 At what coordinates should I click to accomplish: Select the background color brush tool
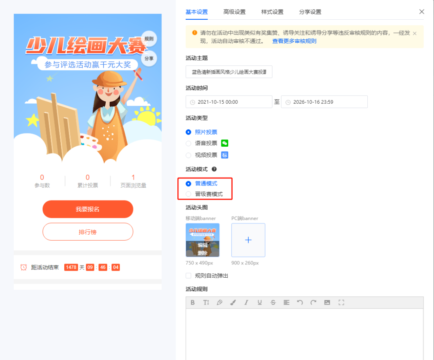233,303
